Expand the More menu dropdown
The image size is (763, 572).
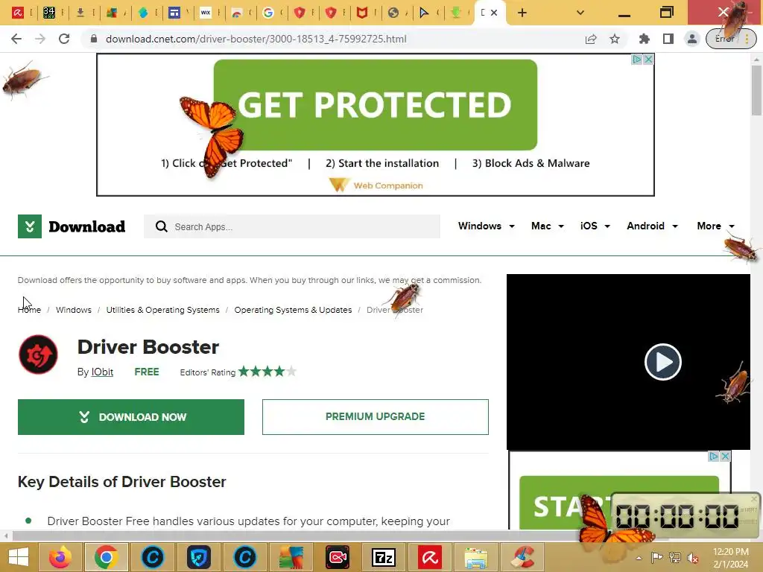(715, 226)
